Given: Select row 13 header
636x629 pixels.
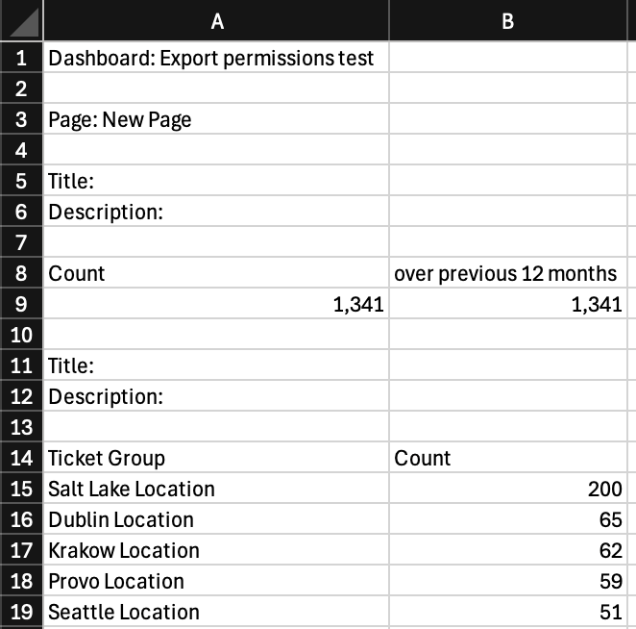Looking at the screenshot, I should tap(21, 427).
